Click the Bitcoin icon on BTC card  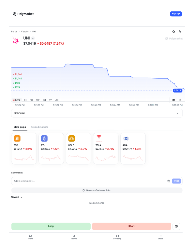[17, 139]
